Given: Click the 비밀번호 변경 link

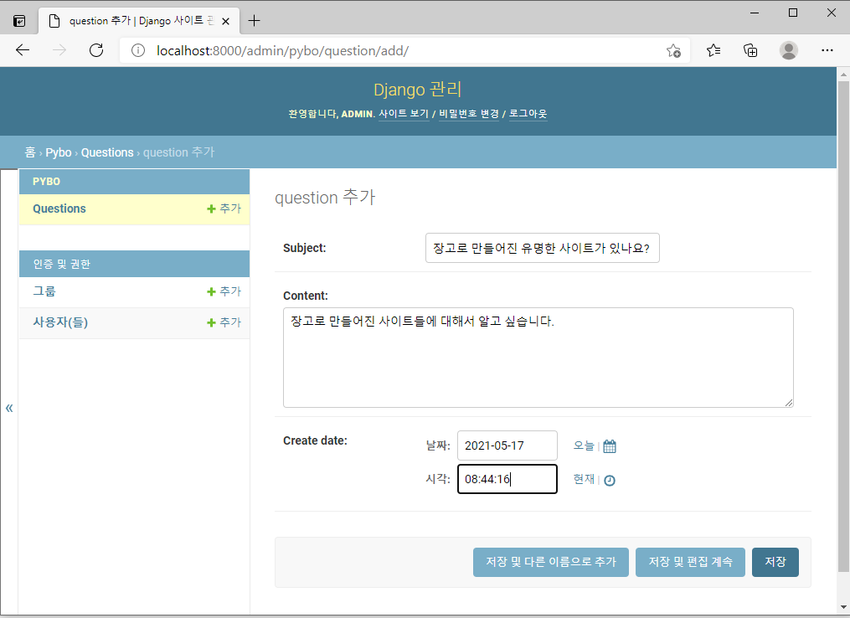Looking at the screenshot, I should point(468,114).
